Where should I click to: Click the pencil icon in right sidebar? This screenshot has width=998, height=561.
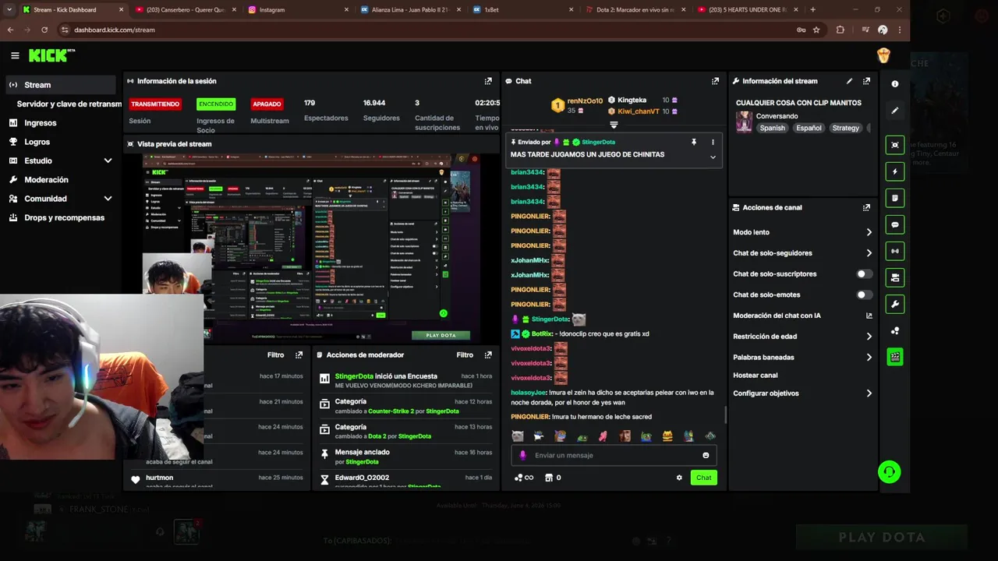point(895,111)
